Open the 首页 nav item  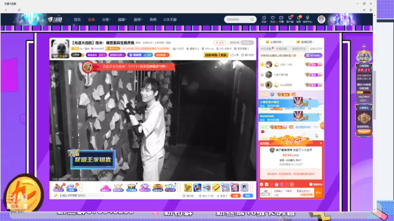tap(77, 20)
